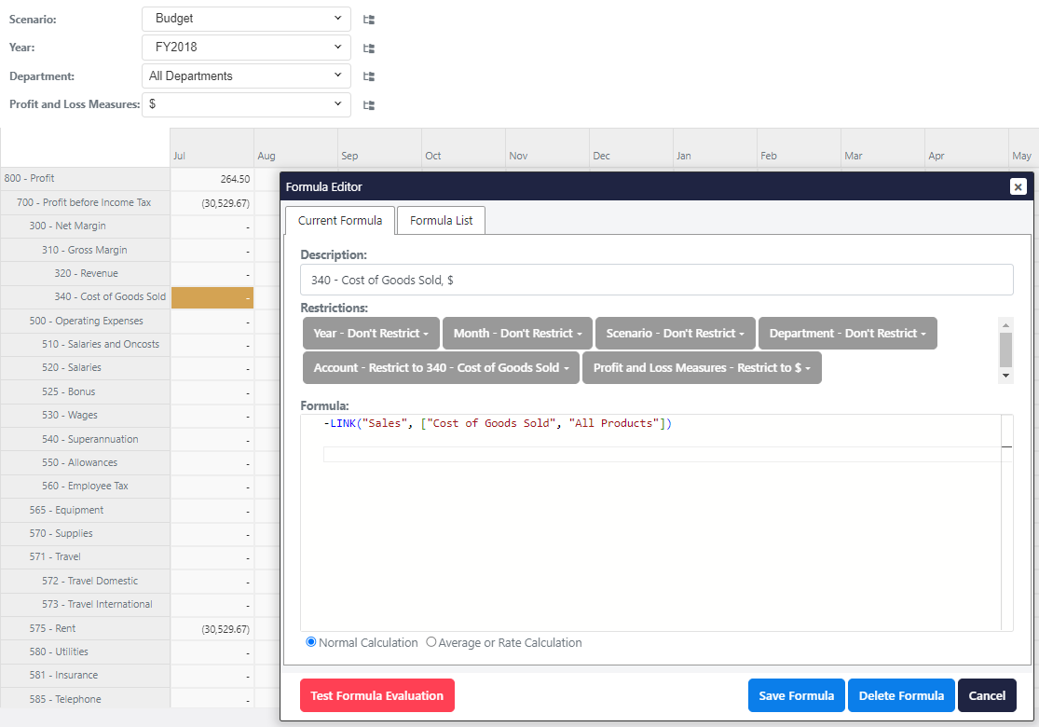Select Normal Calculation radio button
Viewport: 1039px width, 727px height.
tap(311, 642)
